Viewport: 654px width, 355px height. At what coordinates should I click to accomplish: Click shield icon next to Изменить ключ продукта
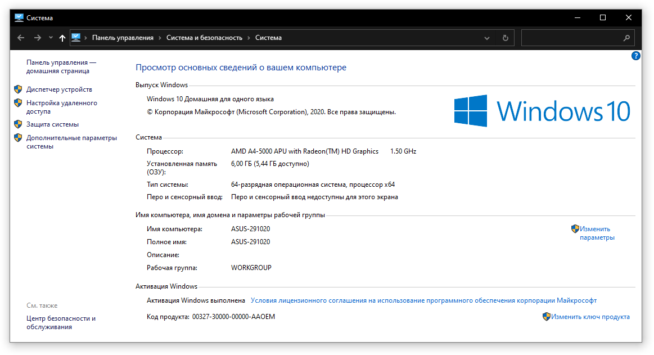[547, 317]
